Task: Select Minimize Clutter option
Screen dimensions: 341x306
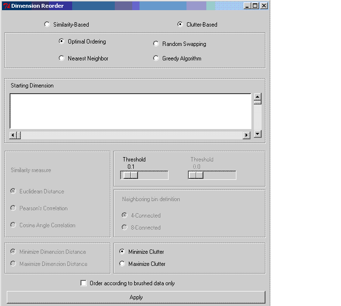Action: tap(122, 252)
